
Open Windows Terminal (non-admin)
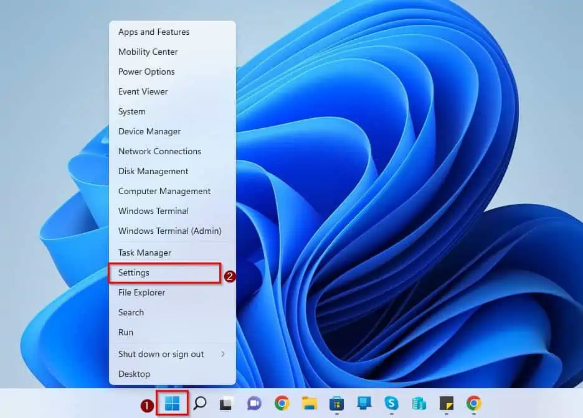coord(154,211)
